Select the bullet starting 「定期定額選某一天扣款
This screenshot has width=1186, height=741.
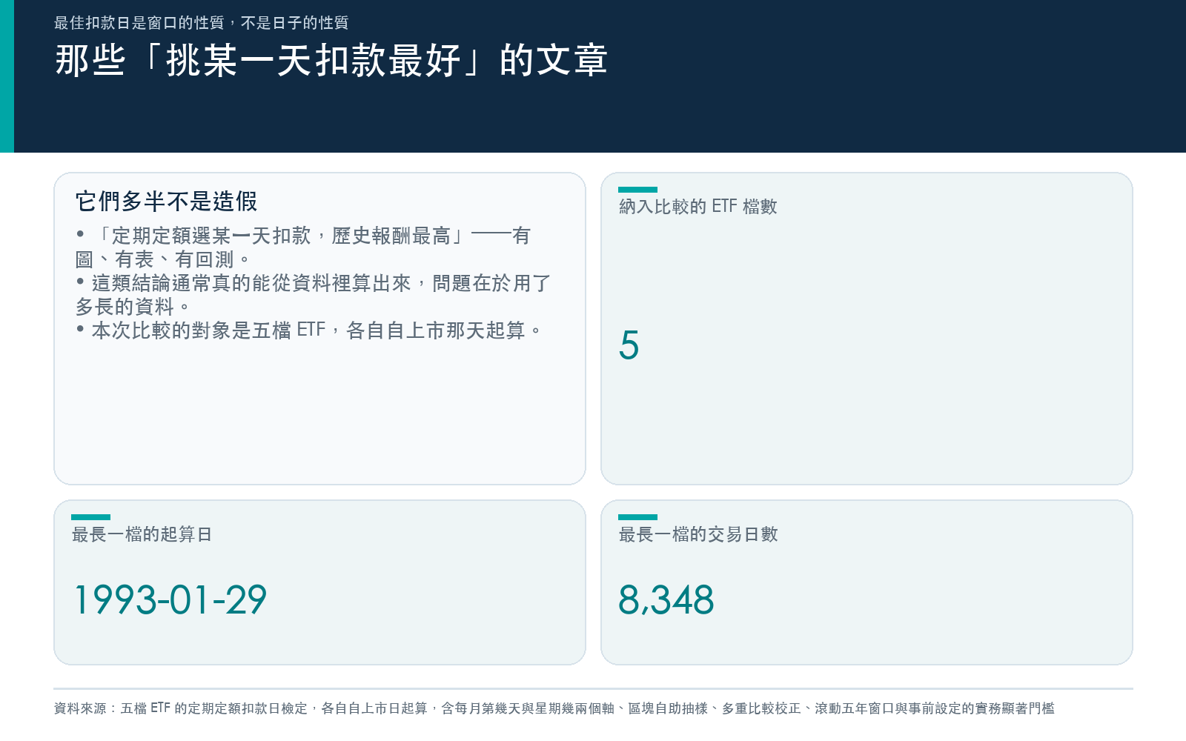pyautogui.click(x=304, y=247)
